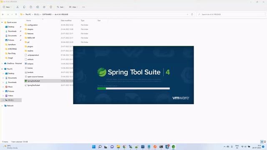267x150 pixels.
Task: Click the refresh icon beside address bar
Action: pos(192,15)
